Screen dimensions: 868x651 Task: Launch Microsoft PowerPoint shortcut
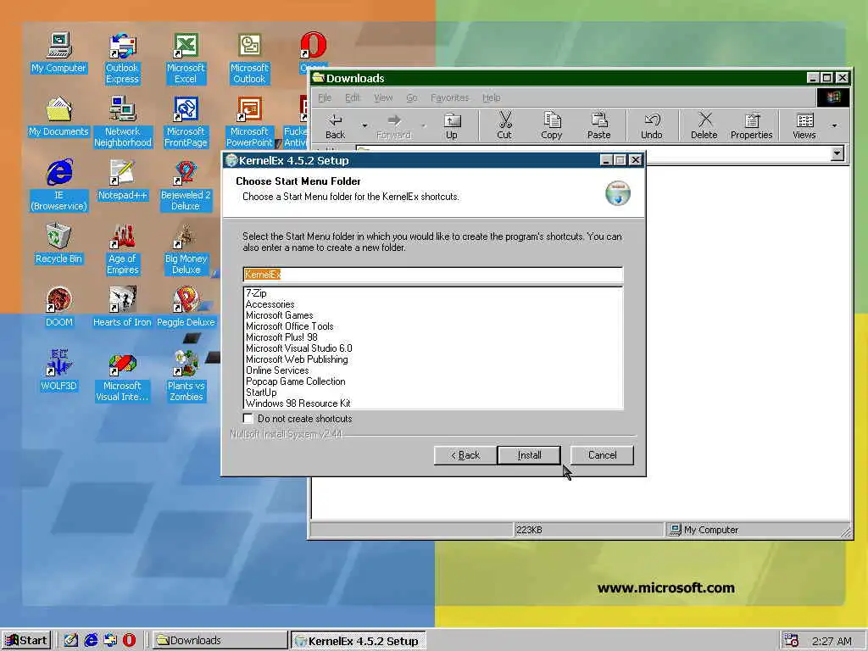click(x=249, y=122)
